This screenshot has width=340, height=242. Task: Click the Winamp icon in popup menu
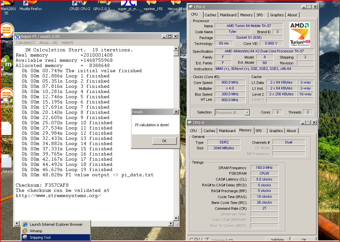point(25,231)
